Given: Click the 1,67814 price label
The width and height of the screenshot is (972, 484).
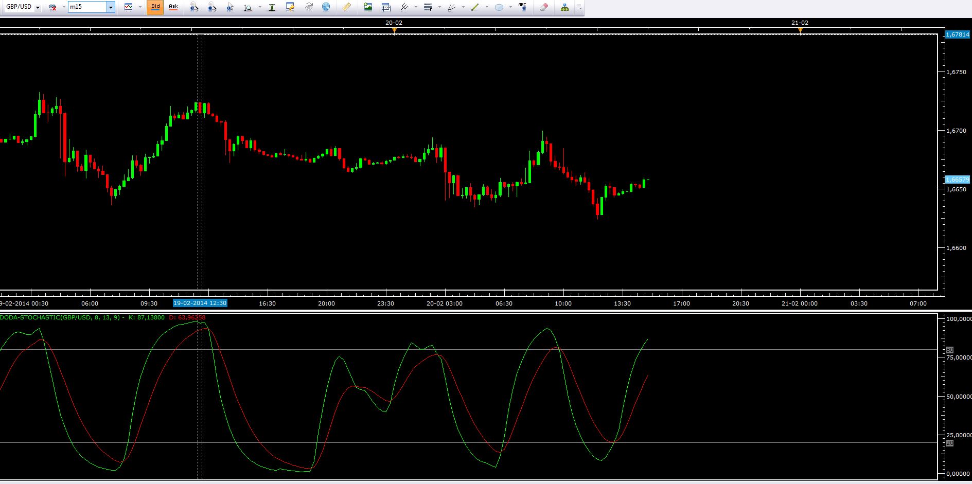Looking at the screenshot, I should pos(958,34).
